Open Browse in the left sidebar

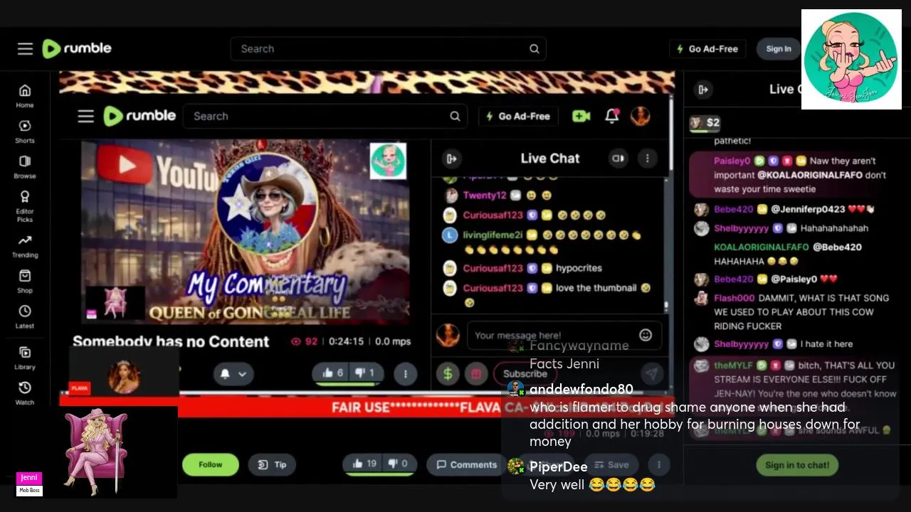click(25, 166)
